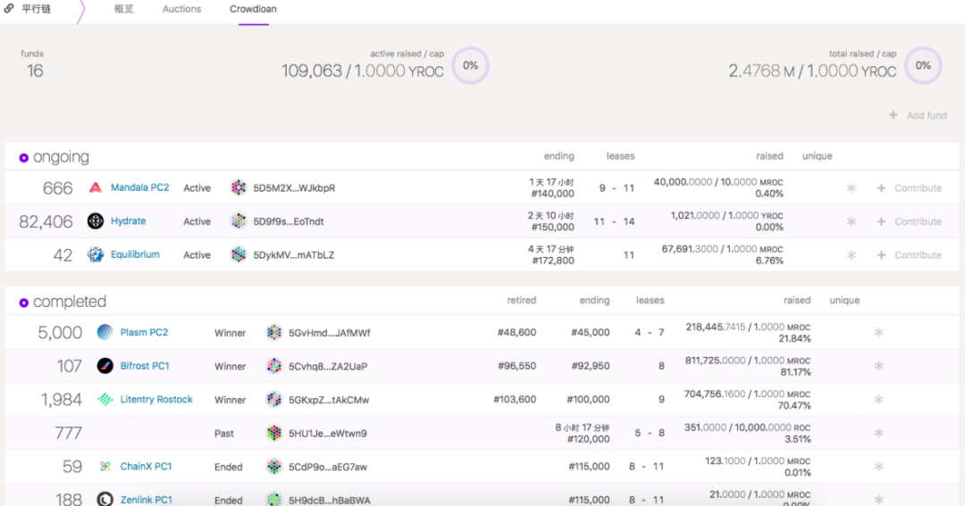Viewport: 965px width, 506px height.
Task: Open the Hydrate project link
Action: click(x=128, y=220)
